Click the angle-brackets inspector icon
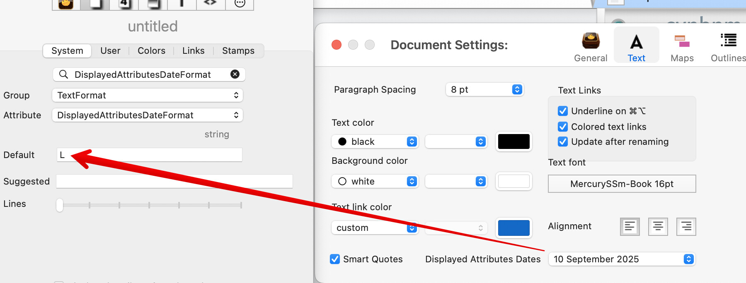746x283 pixels. (x=210, y=3)
